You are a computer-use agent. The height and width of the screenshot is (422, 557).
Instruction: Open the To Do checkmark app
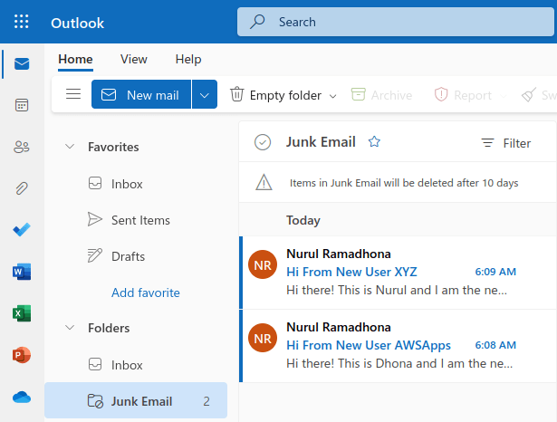[22, 230]
